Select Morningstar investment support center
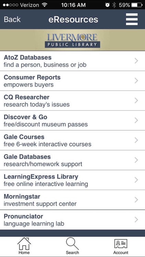 72,200
